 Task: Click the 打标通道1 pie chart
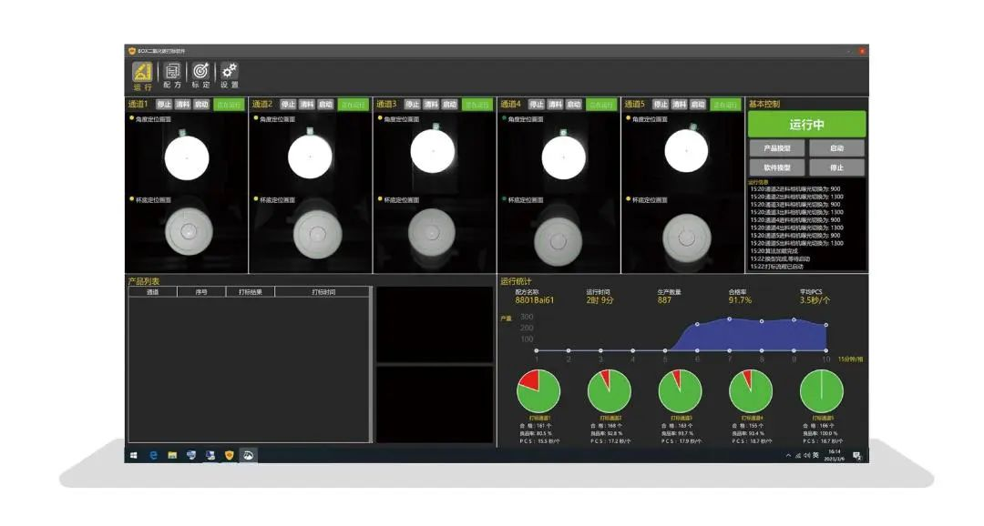(x=538, y=391)
